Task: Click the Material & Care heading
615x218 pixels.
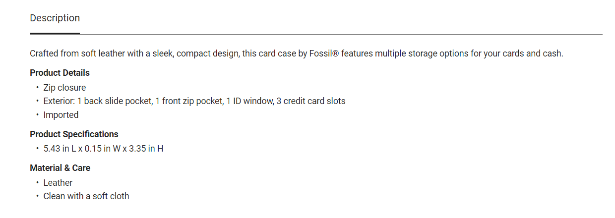Action: coord(60,168)
